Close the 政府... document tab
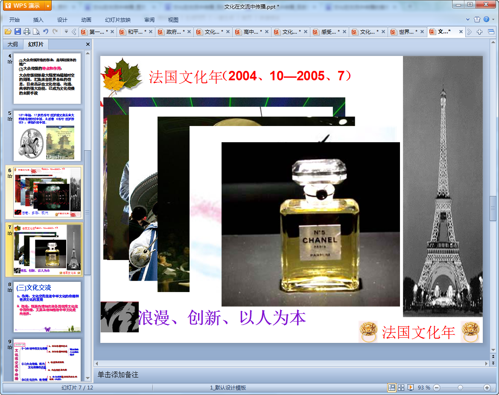499x395 pixels. (189, 32)
